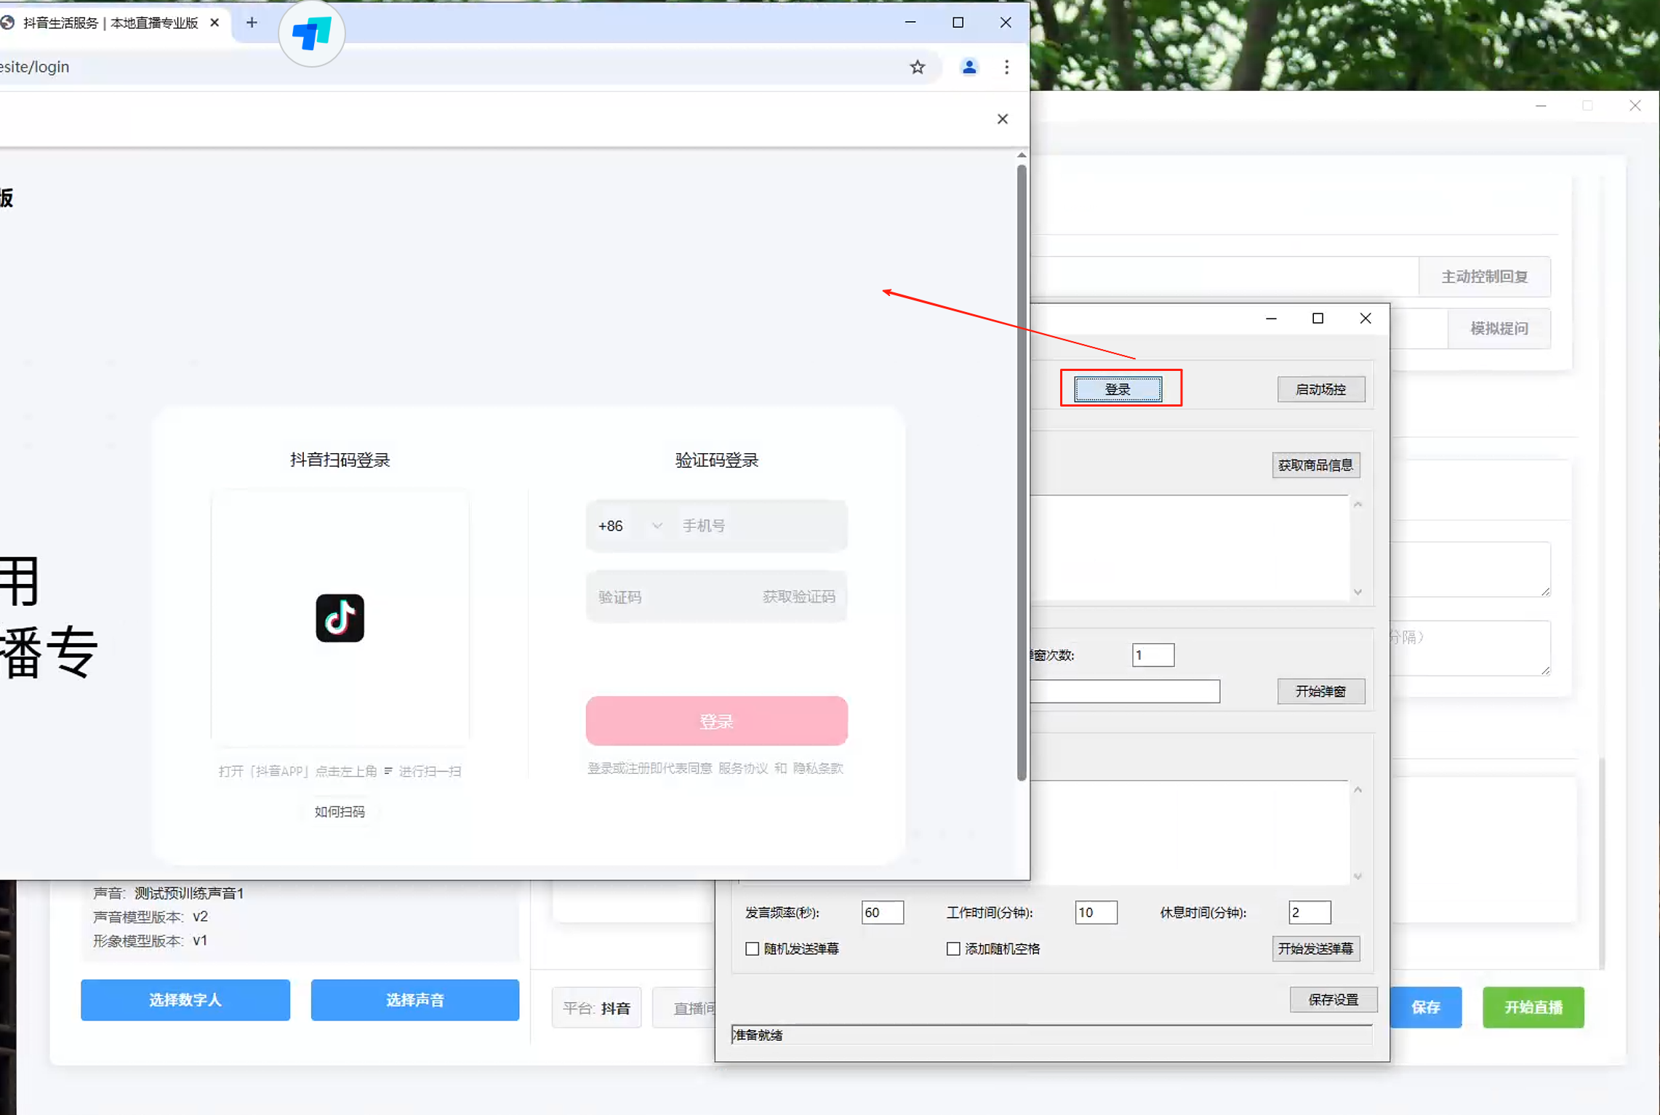Click the 声音: 测试预训练声音1 text

click(x=168, y=893)
